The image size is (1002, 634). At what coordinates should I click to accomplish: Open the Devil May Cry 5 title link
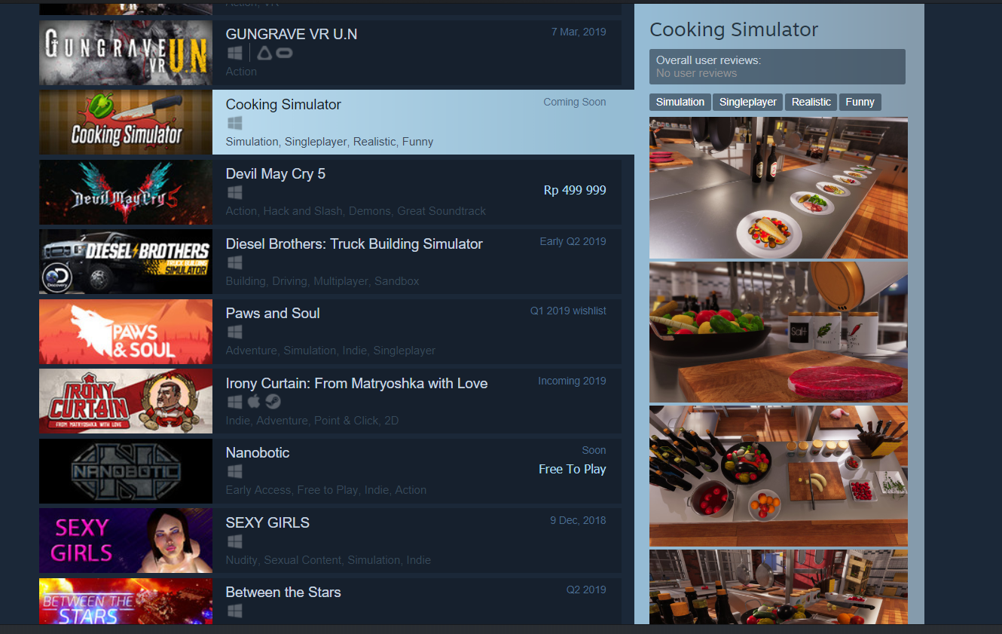(x=276, y=174)
